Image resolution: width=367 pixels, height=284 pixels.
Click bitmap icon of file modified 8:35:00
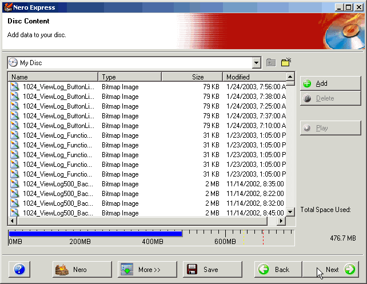(x=14, y=183)
